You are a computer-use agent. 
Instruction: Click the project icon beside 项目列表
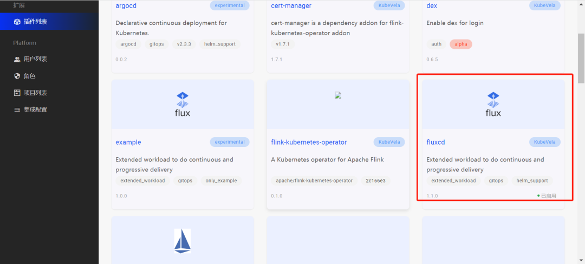tap(17, 93)
